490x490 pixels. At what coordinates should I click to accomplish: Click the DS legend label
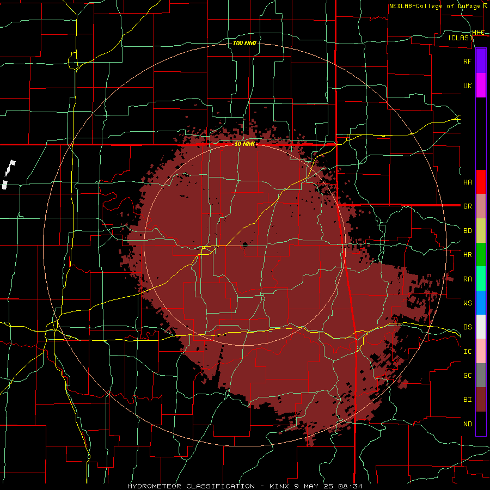(x=467, y=327)
